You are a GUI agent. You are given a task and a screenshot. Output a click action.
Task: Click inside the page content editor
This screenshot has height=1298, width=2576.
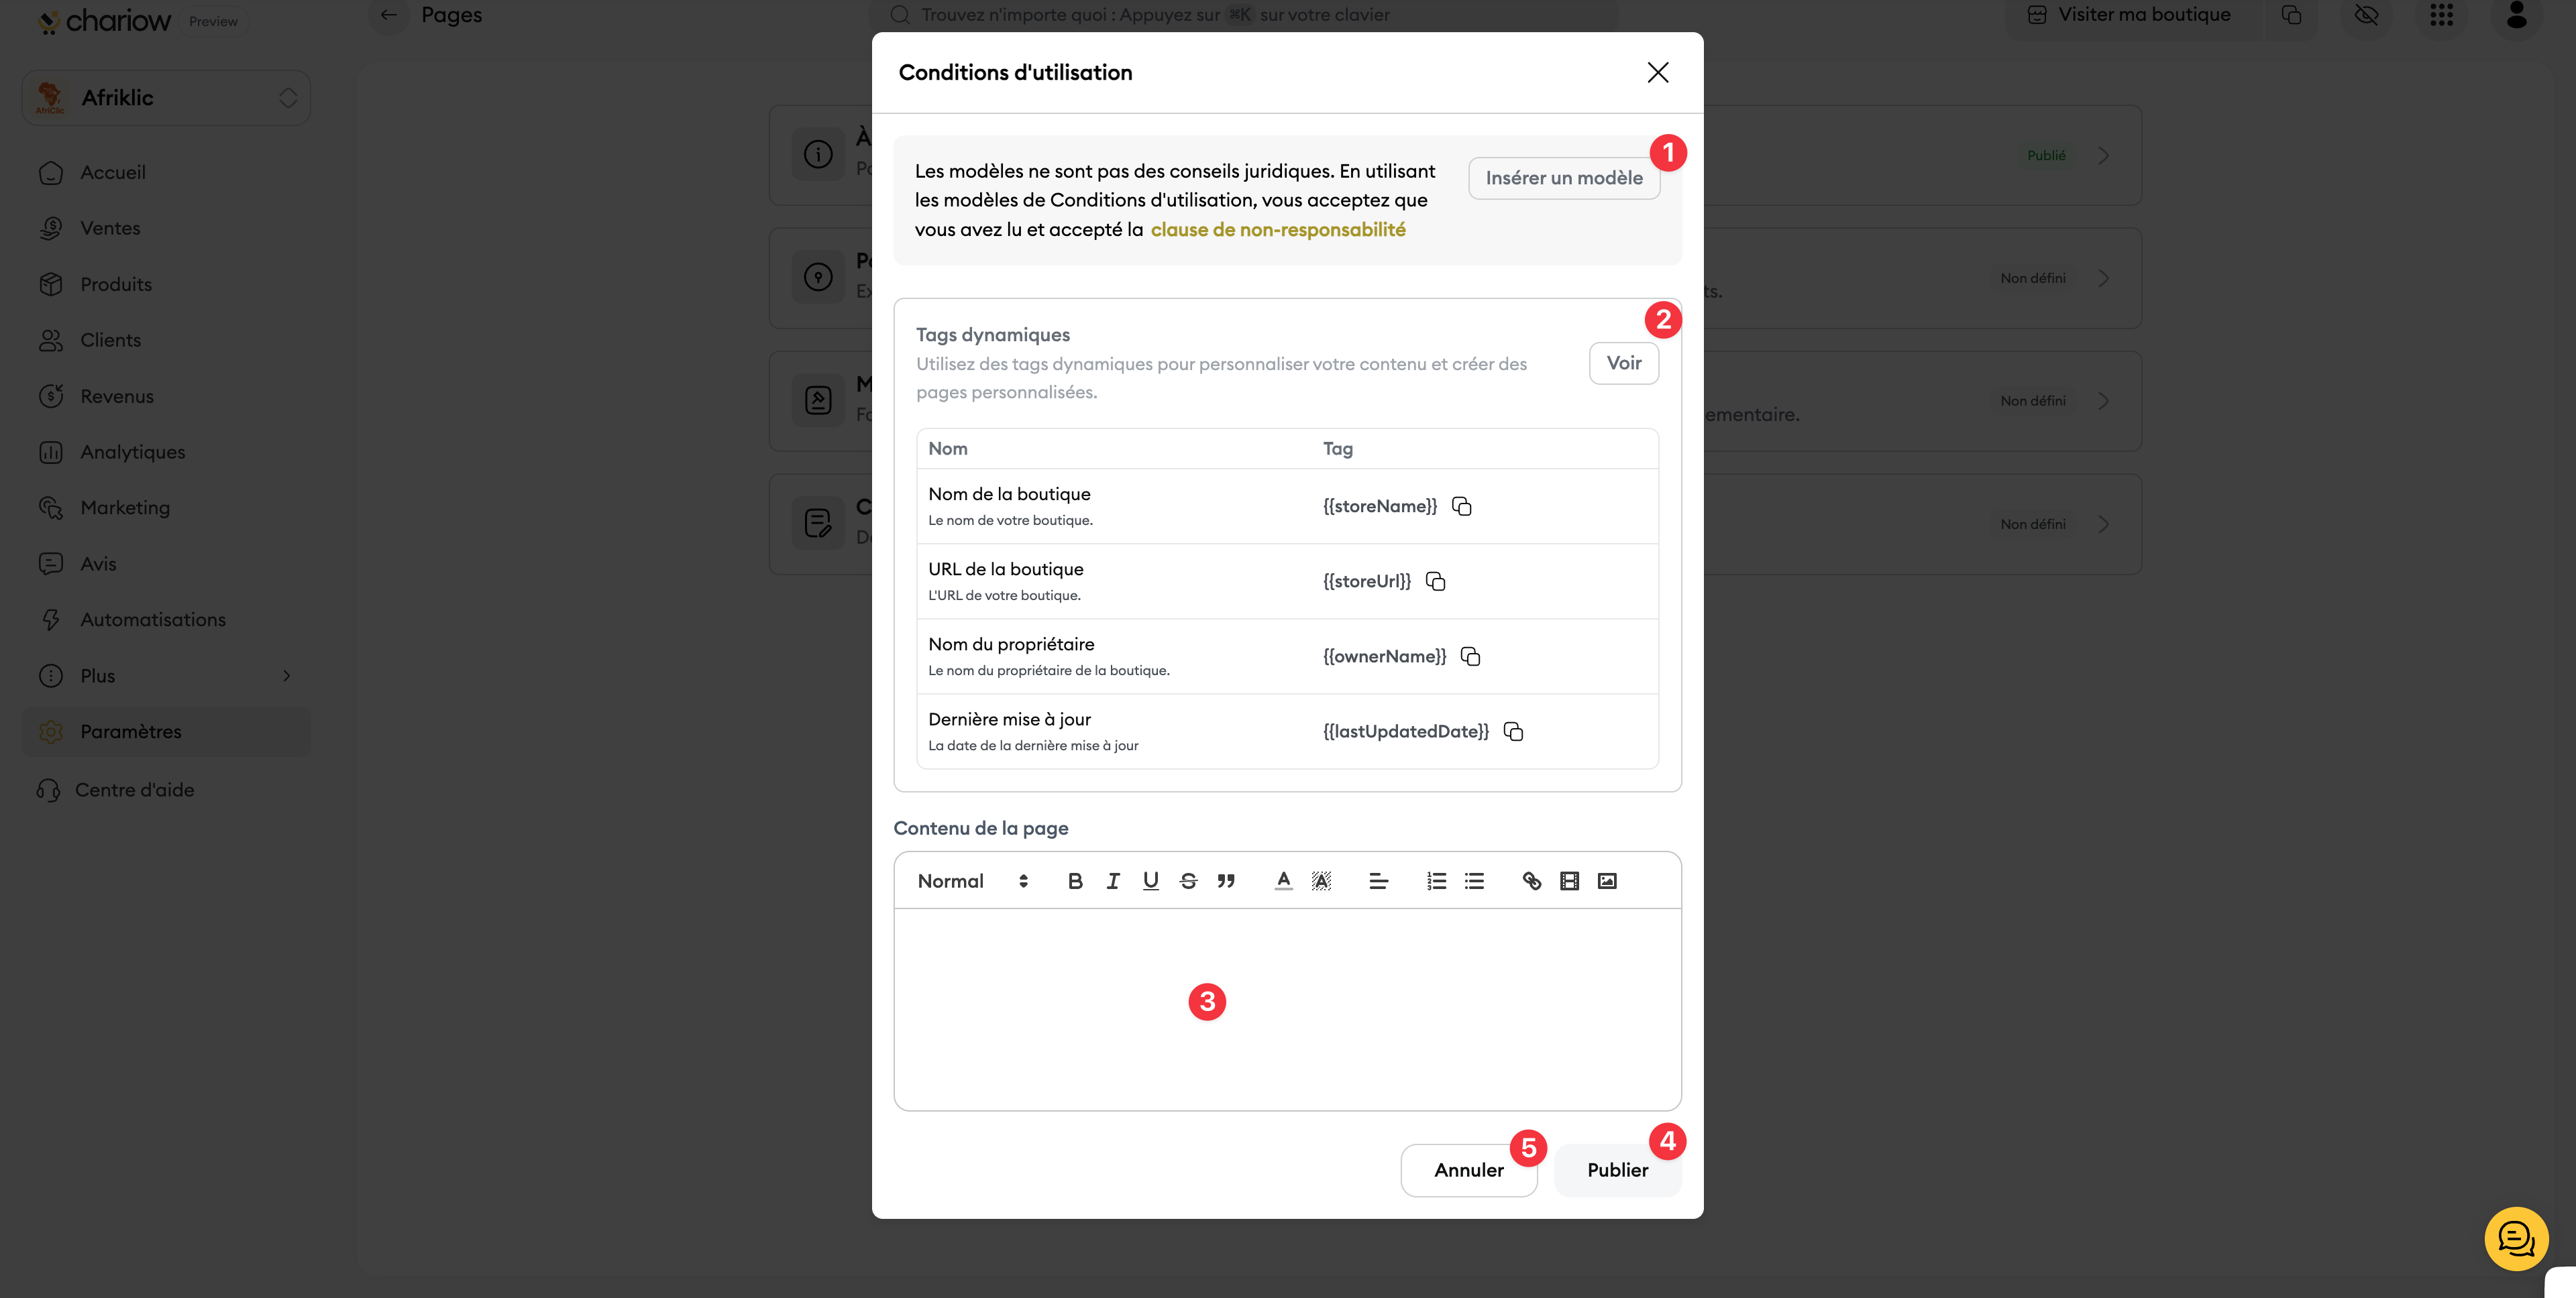tap(1288, 1009)
